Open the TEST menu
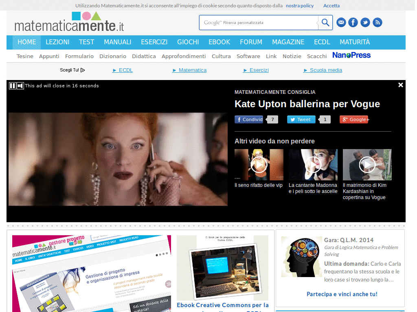The width and height of the screenshot is (417, 312). coord(86,42)
